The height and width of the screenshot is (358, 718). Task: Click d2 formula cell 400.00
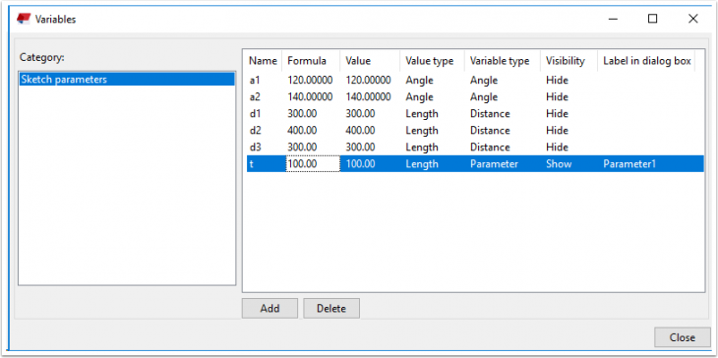coord(302,131)
